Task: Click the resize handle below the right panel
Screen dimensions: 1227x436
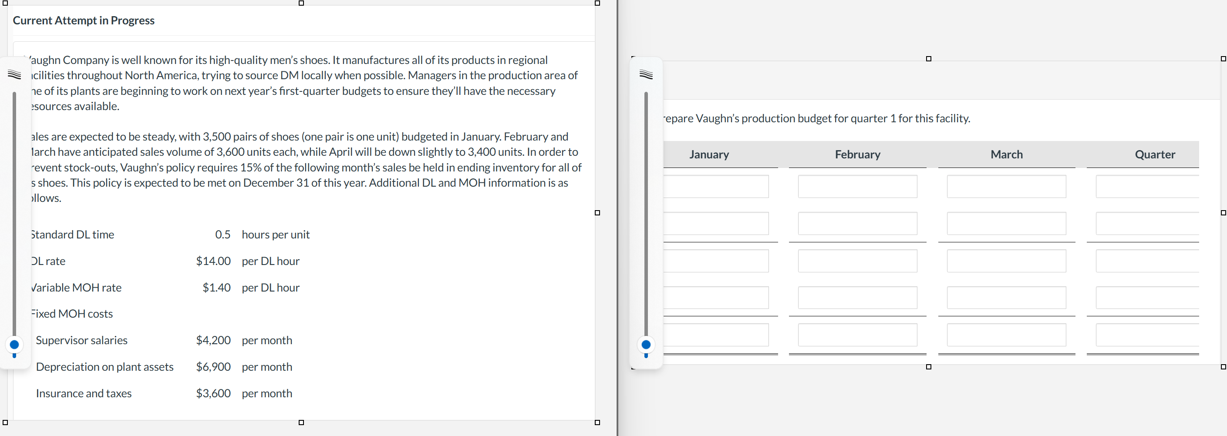Action: click(928, 366)
